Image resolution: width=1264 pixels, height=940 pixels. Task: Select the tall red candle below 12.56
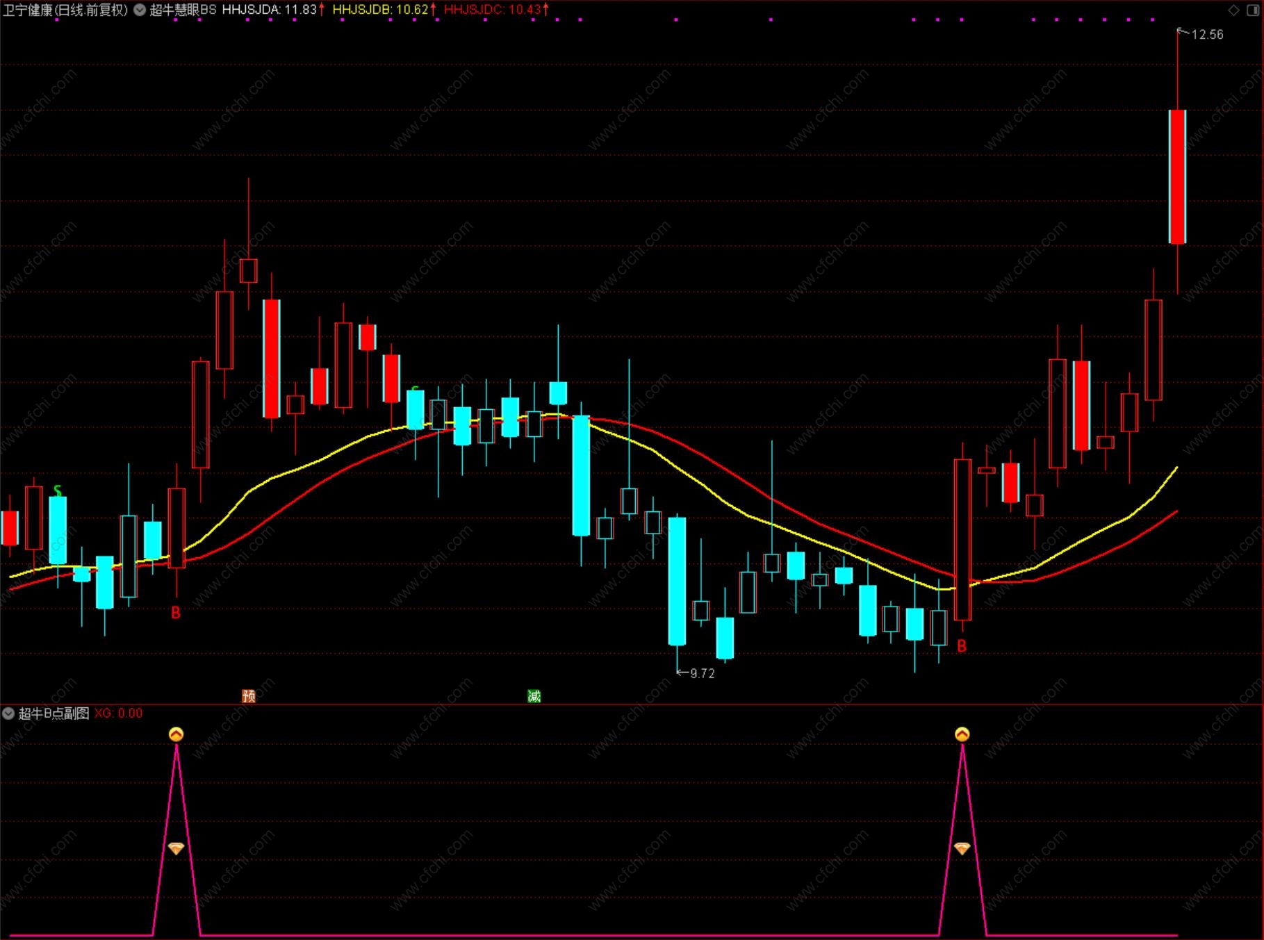pyautogui.click(x=1177, y=176)
